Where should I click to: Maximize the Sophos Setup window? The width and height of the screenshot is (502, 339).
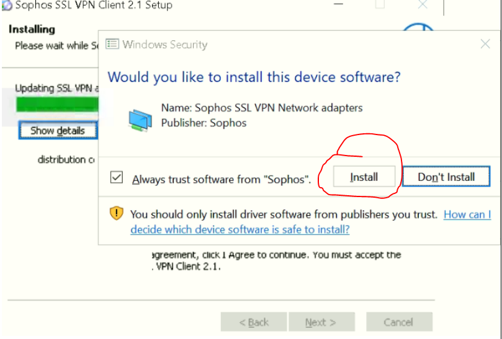380,5
